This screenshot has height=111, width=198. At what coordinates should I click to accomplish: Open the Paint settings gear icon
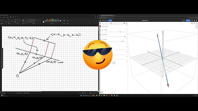pyautogui.click(x=97, y=17)
